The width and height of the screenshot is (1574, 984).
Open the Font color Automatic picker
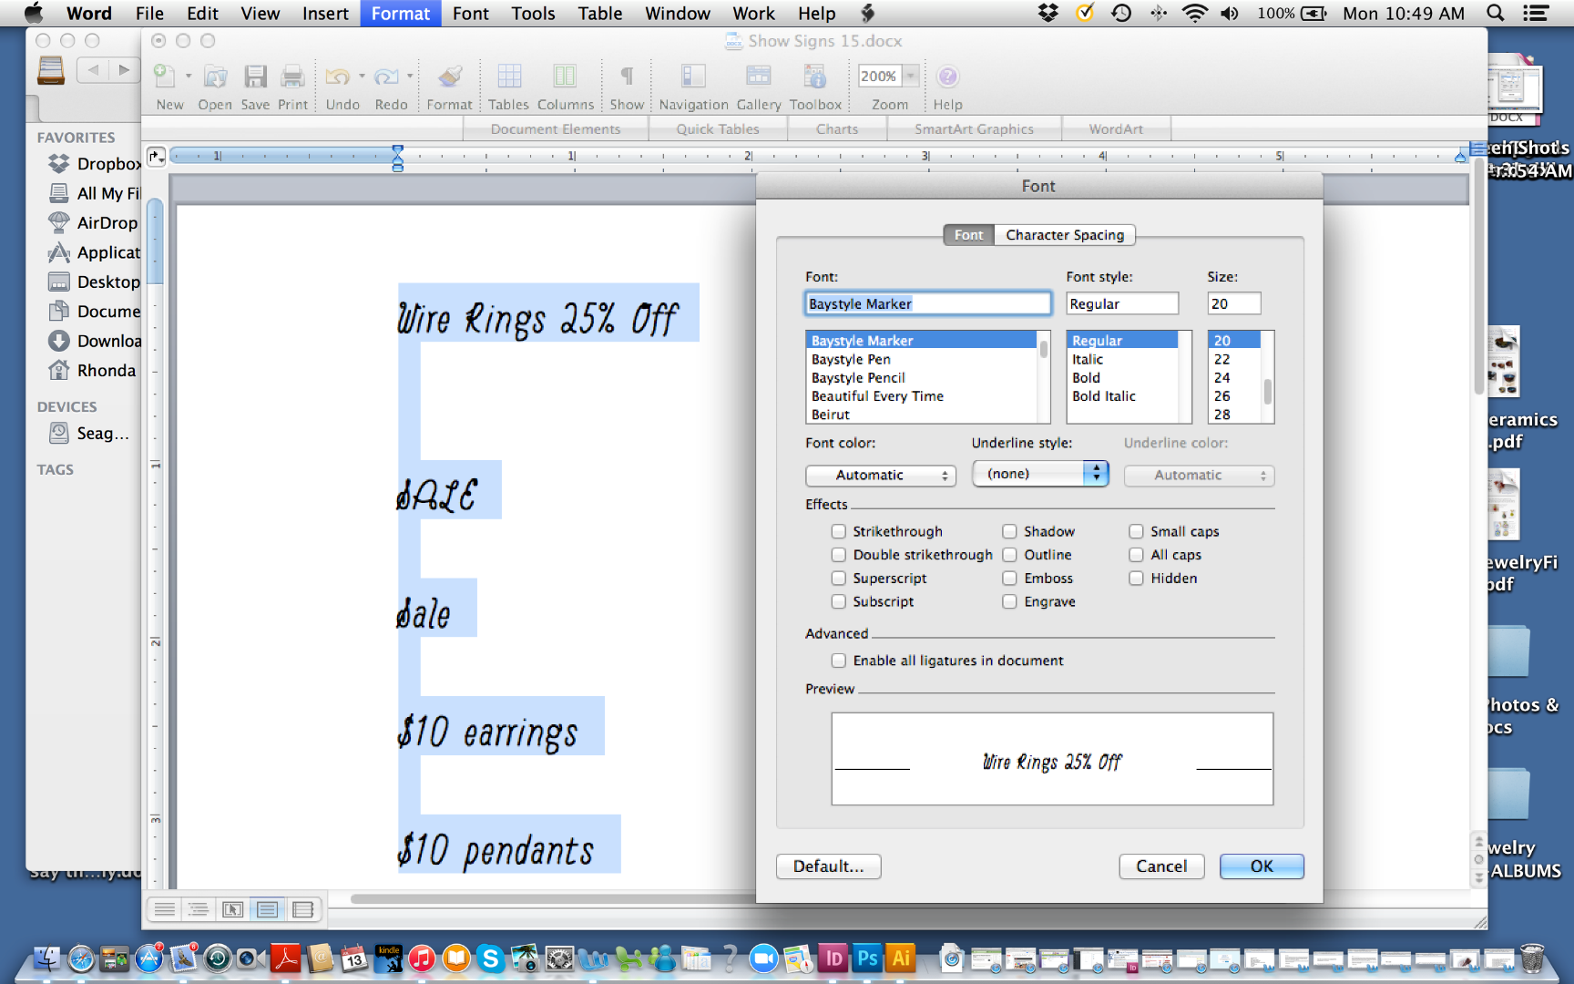tap(880, 475)
